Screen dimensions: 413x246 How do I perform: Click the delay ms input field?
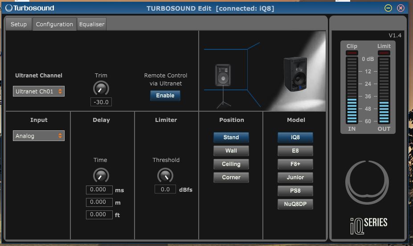coord(99,190)
